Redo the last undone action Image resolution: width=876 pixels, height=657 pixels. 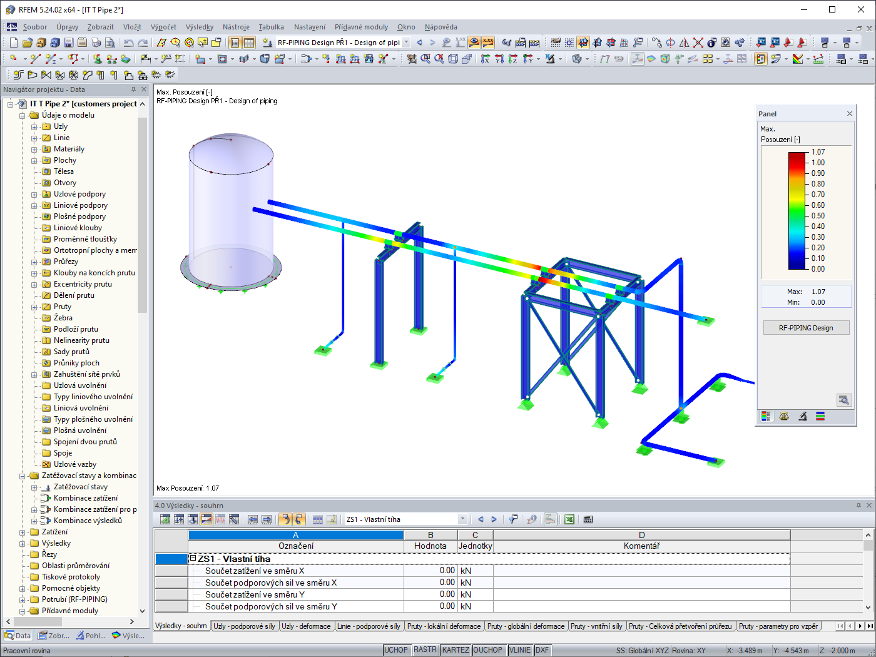pos(143,43)
